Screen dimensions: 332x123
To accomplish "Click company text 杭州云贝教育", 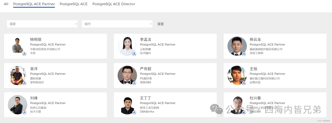I will tap(38, 108).
